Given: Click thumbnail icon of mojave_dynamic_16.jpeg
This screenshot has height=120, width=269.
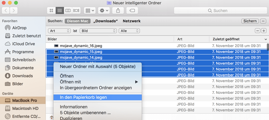Looking at the screenshot, I should 56,46.
